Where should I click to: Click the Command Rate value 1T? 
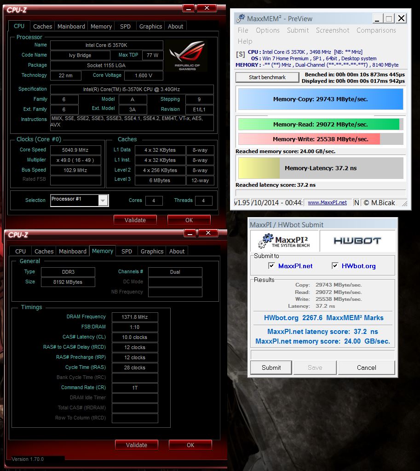(135, 388)
